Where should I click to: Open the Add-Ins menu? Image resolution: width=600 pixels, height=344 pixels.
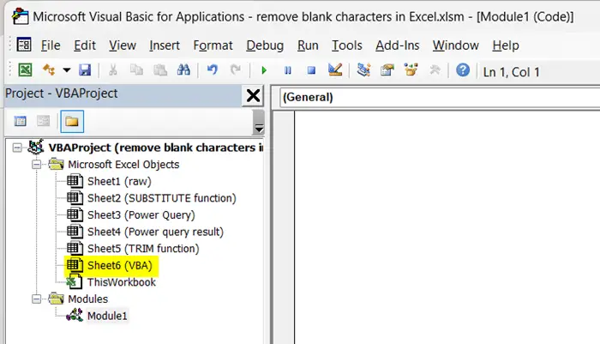[397, 45]
